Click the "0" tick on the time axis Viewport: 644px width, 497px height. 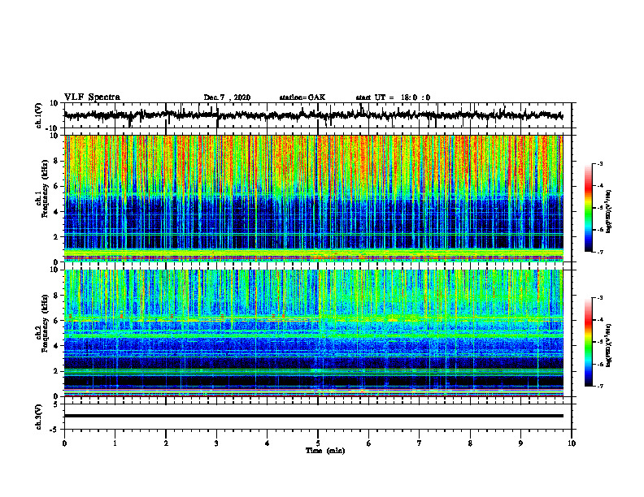pos(64,443)
